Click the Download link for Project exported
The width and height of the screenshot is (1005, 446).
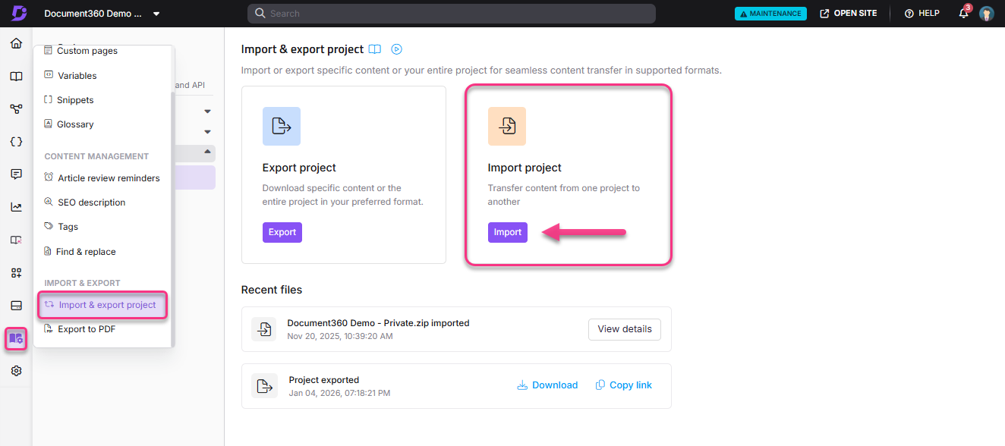pos(547,385)
